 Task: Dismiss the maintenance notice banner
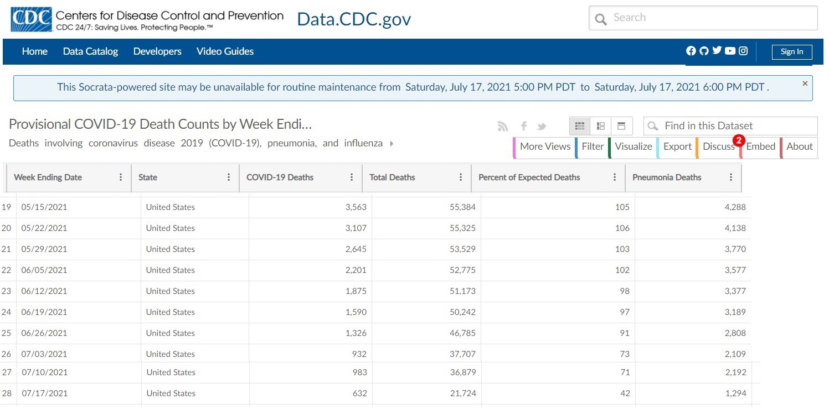tap(805, 83)
